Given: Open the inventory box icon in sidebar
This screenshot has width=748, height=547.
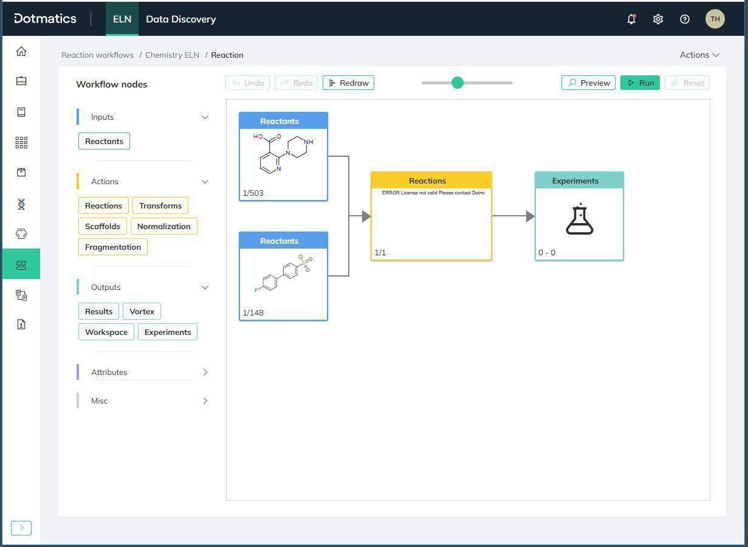Looking at the screenshot, I should [21, 173].
